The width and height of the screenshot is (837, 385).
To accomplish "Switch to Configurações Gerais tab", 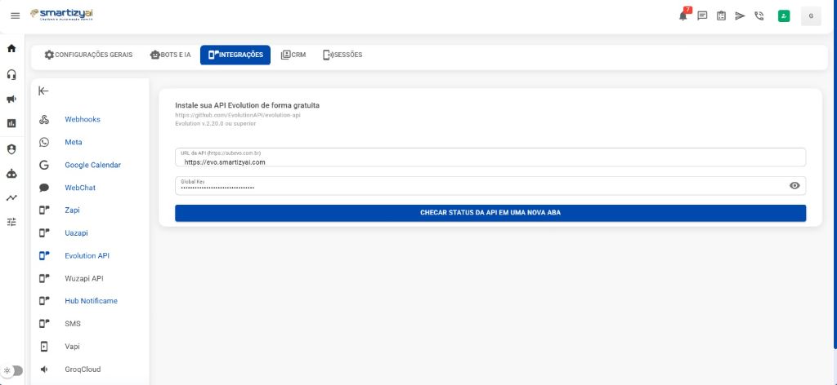I will click(88, 55).
